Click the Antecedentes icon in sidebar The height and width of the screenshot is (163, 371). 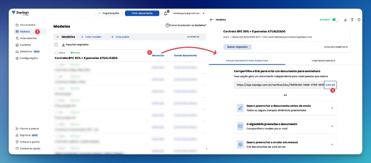[17, 38]
